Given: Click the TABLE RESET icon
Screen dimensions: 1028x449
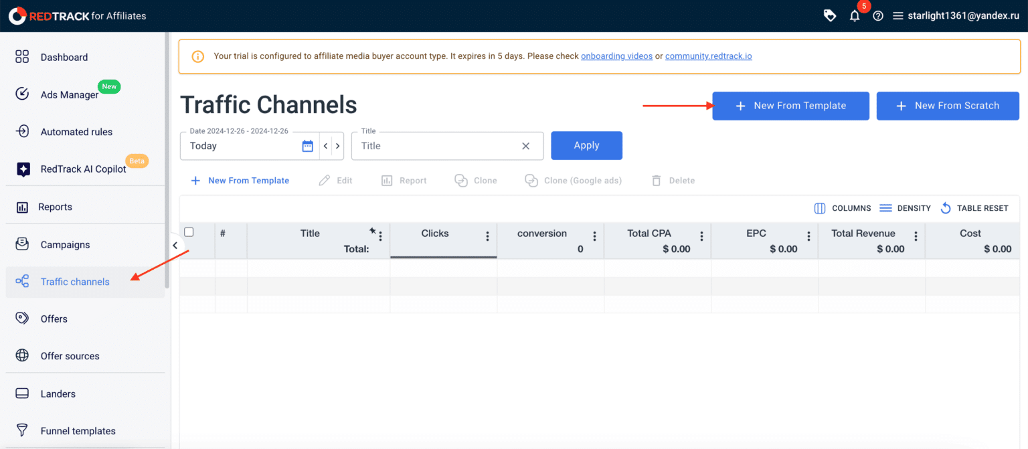Looking at the screenshot, I should 946,208.
